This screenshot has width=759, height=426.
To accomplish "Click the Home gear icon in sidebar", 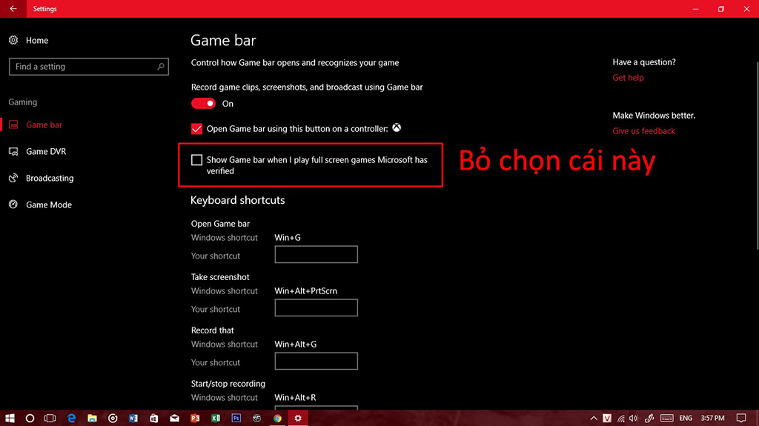I will click(x=13, y=40).
